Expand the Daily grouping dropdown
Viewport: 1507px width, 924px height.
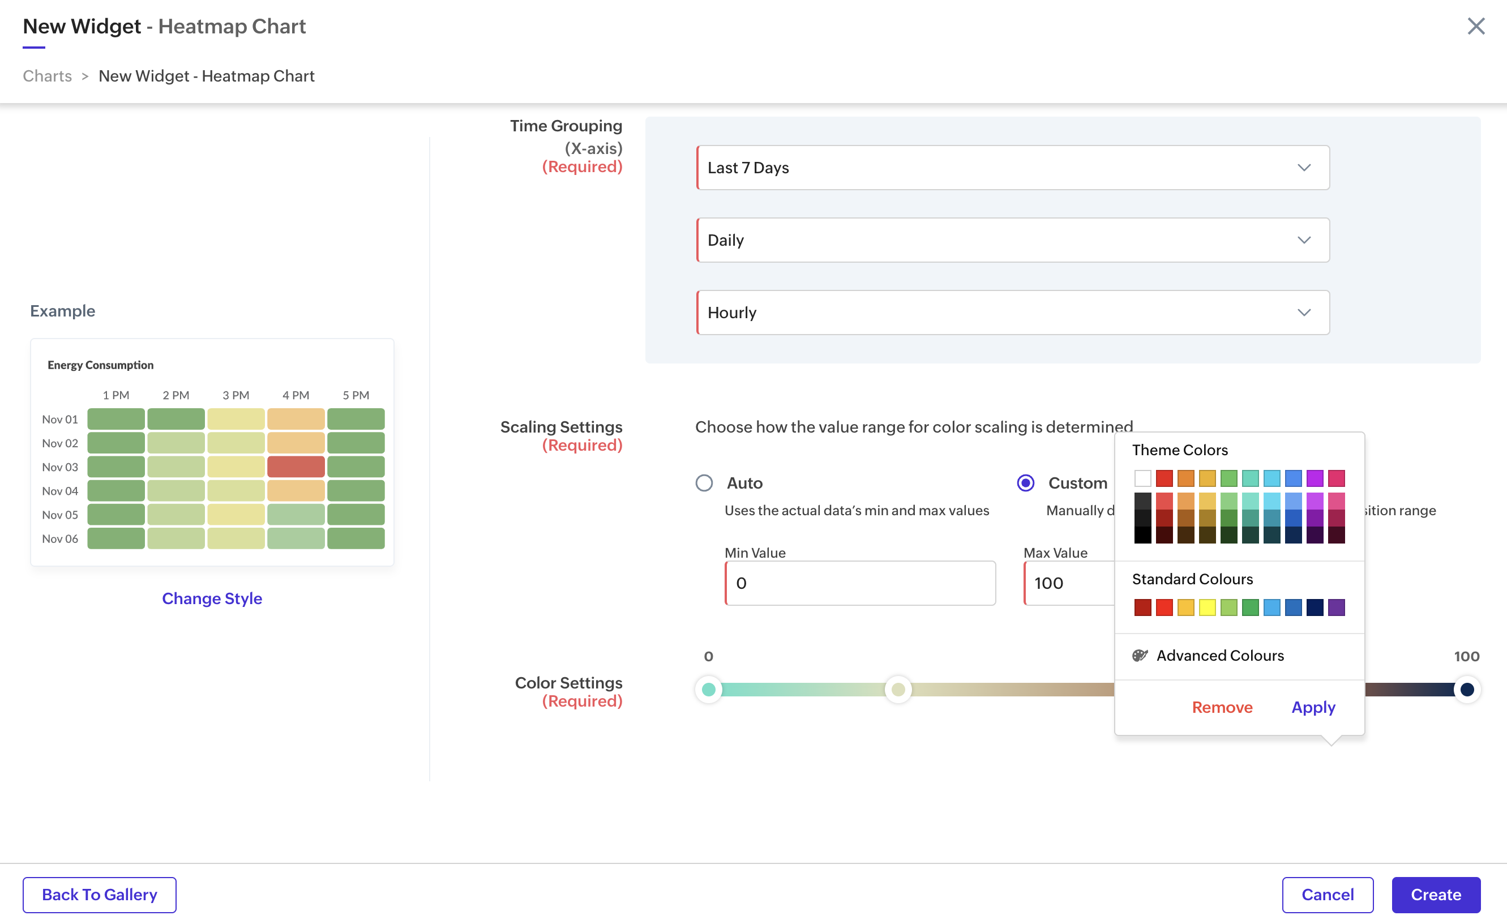1012,240
